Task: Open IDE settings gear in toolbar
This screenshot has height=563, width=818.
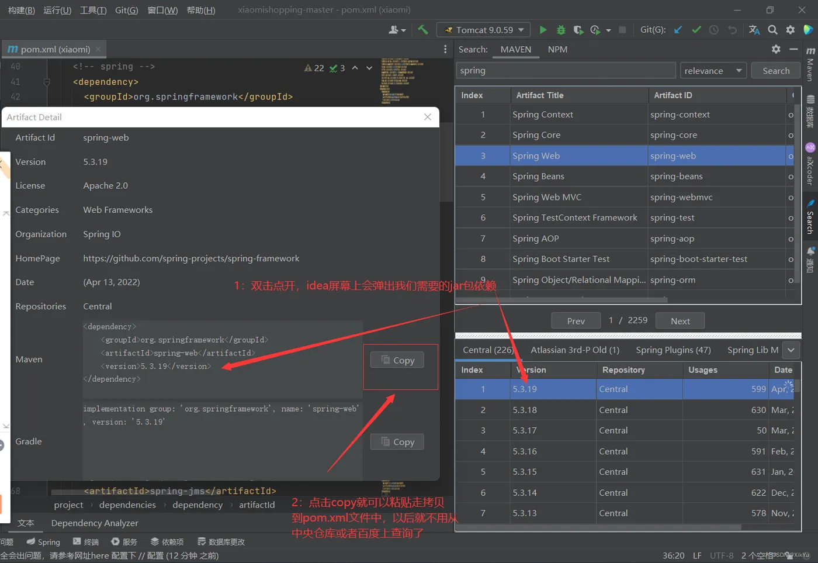Action: click(791, 30)
